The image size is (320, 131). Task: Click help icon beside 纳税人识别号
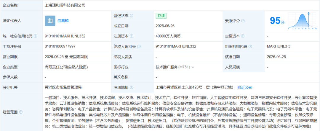pos(139,47)
